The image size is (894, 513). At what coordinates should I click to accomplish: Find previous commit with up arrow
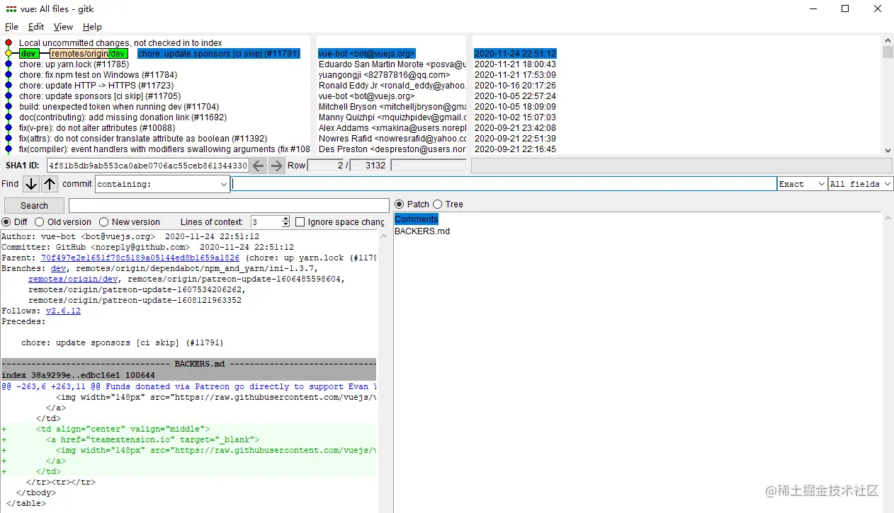[50, 184]
